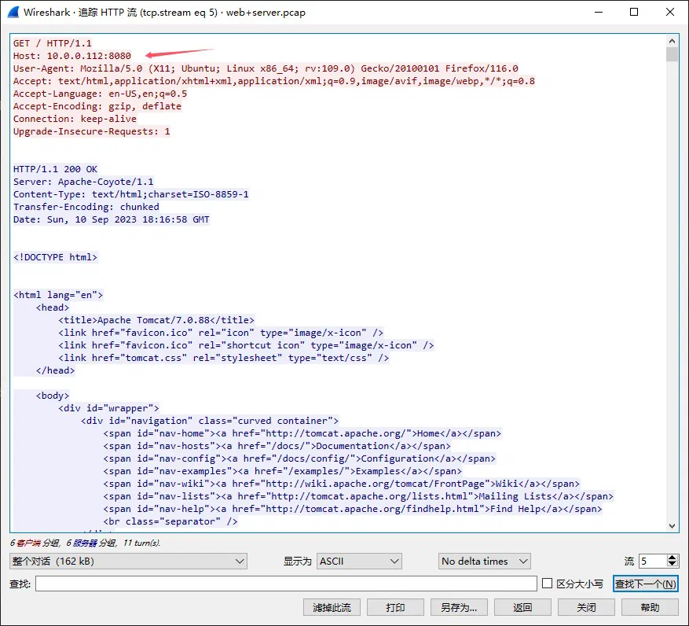Click the Content-Type: text/html;charset=ISO-8859-1 line

131,194
